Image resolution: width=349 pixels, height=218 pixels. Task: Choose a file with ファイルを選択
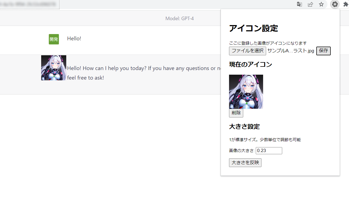(248, 51)
